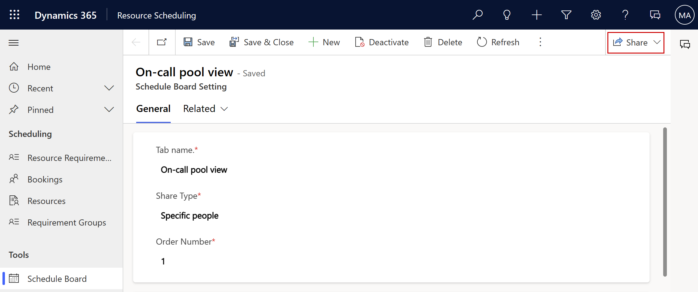Open Resource Requirements in sidebar
This screenshot has height=292, width=698.
(62, 158)
